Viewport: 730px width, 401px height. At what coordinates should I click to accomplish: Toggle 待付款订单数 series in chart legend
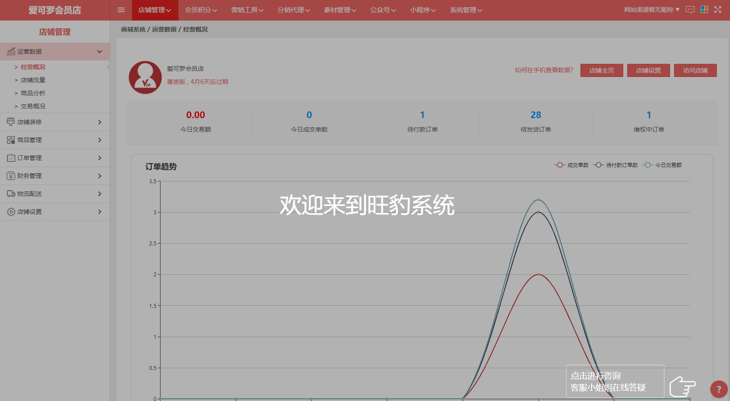point(616,165)
